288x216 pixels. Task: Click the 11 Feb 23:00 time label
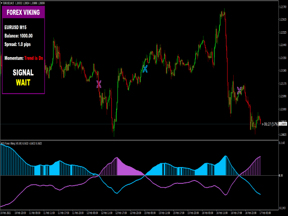tap(78, 213)
